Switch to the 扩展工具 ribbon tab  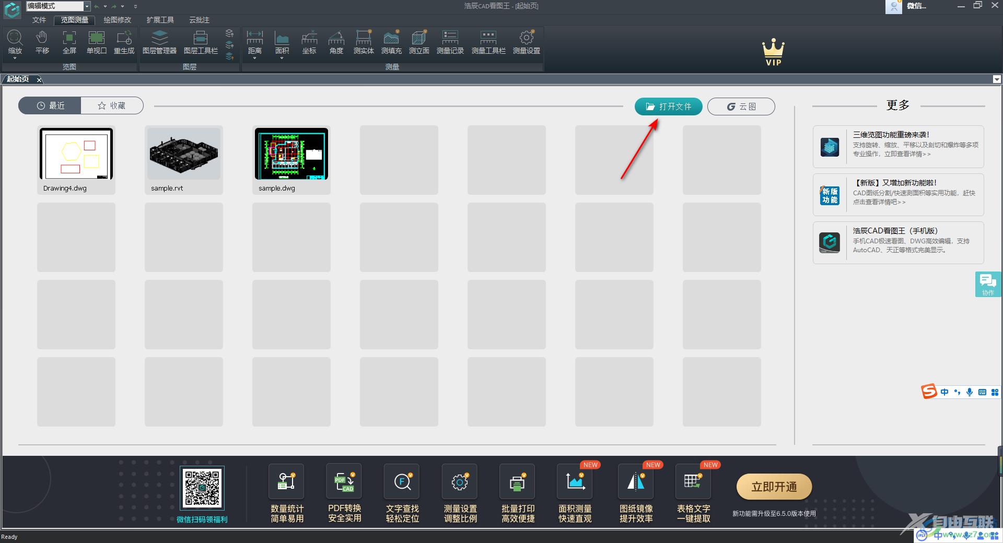pyautogui.click(x=160, y=20)
